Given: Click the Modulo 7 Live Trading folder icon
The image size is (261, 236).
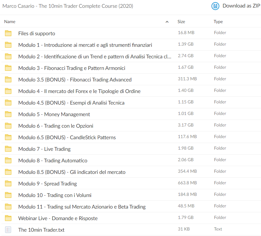Looking at the screenshot, I should [x=8, y=149].
